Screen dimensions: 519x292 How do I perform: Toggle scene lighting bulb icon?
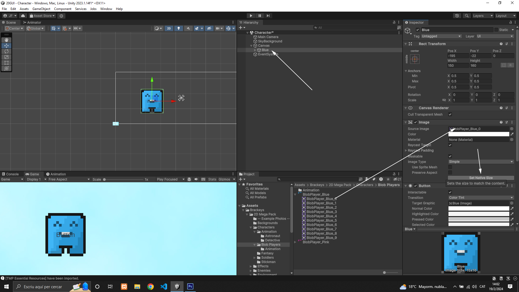[x=178, y=28]
